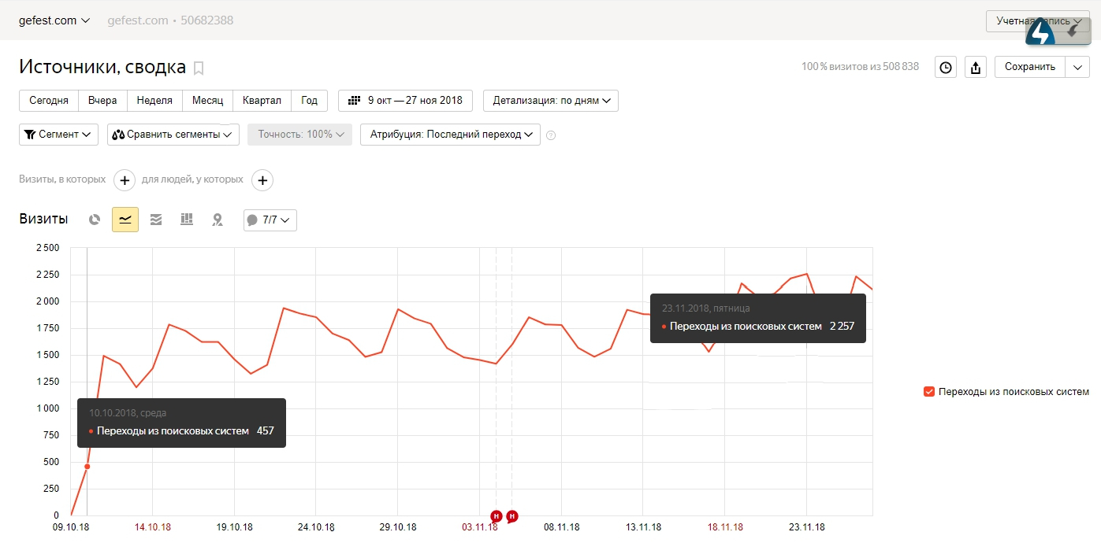Screen dimensions: 1101x543
Task: Open the Точность: 100% dropdown
Action: pyautogui.click(x=299, y=135)
